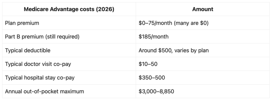Select the 'Plan premium' cell
This screenshot has height=101, width=273.
click(69, 23)
